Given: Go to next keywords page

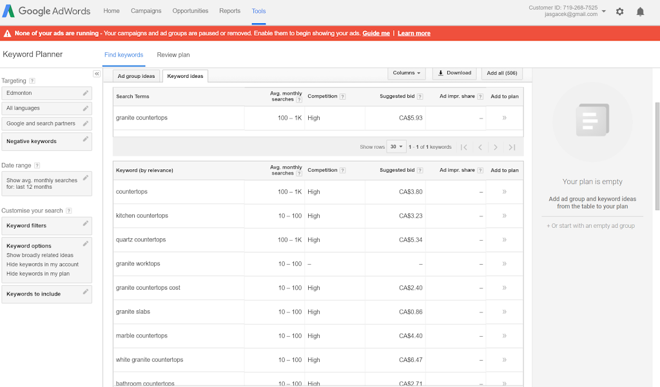Looking at the screenshot, I should click(x=496, y=147).
